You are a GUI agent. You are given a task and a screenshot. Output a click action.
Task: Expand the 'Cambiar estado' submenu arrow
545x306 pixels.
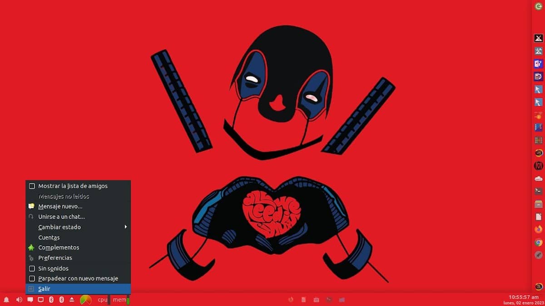pyautogui.click(x=126, y=227)
